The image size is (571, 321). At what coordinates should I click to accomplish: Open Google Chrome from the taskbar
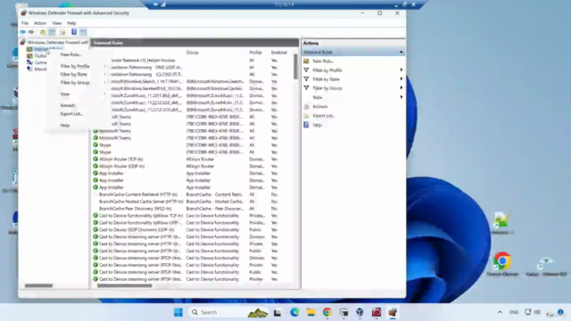[327, 312]
